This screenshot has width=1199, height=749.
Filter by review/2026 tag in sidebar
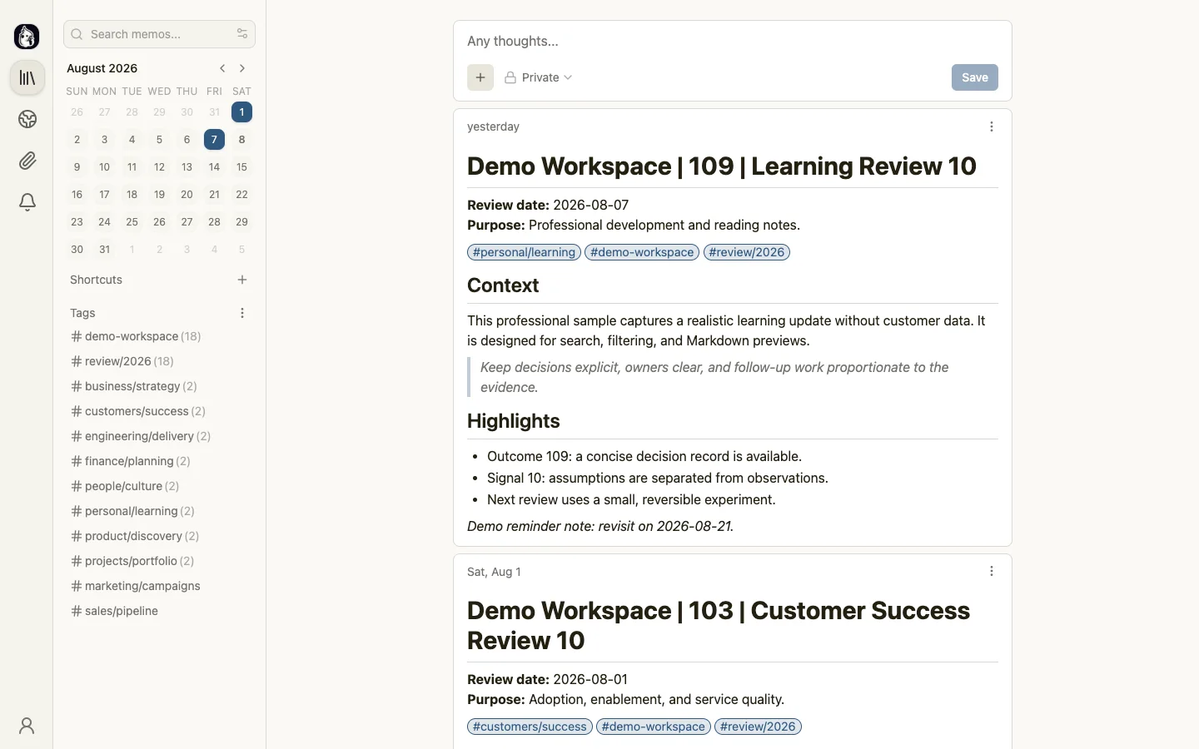122,361
